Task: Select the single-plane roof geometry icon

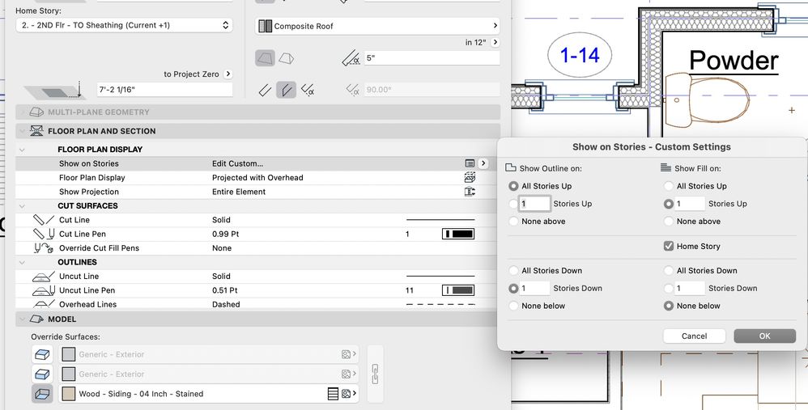Action: tap(266, 58)
